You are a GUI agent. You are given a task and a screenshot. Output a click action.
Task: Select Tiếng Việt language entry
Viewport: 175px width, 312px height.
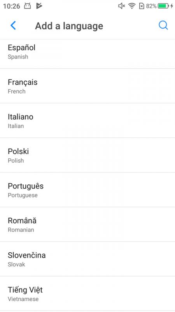[x=87, y=294]
